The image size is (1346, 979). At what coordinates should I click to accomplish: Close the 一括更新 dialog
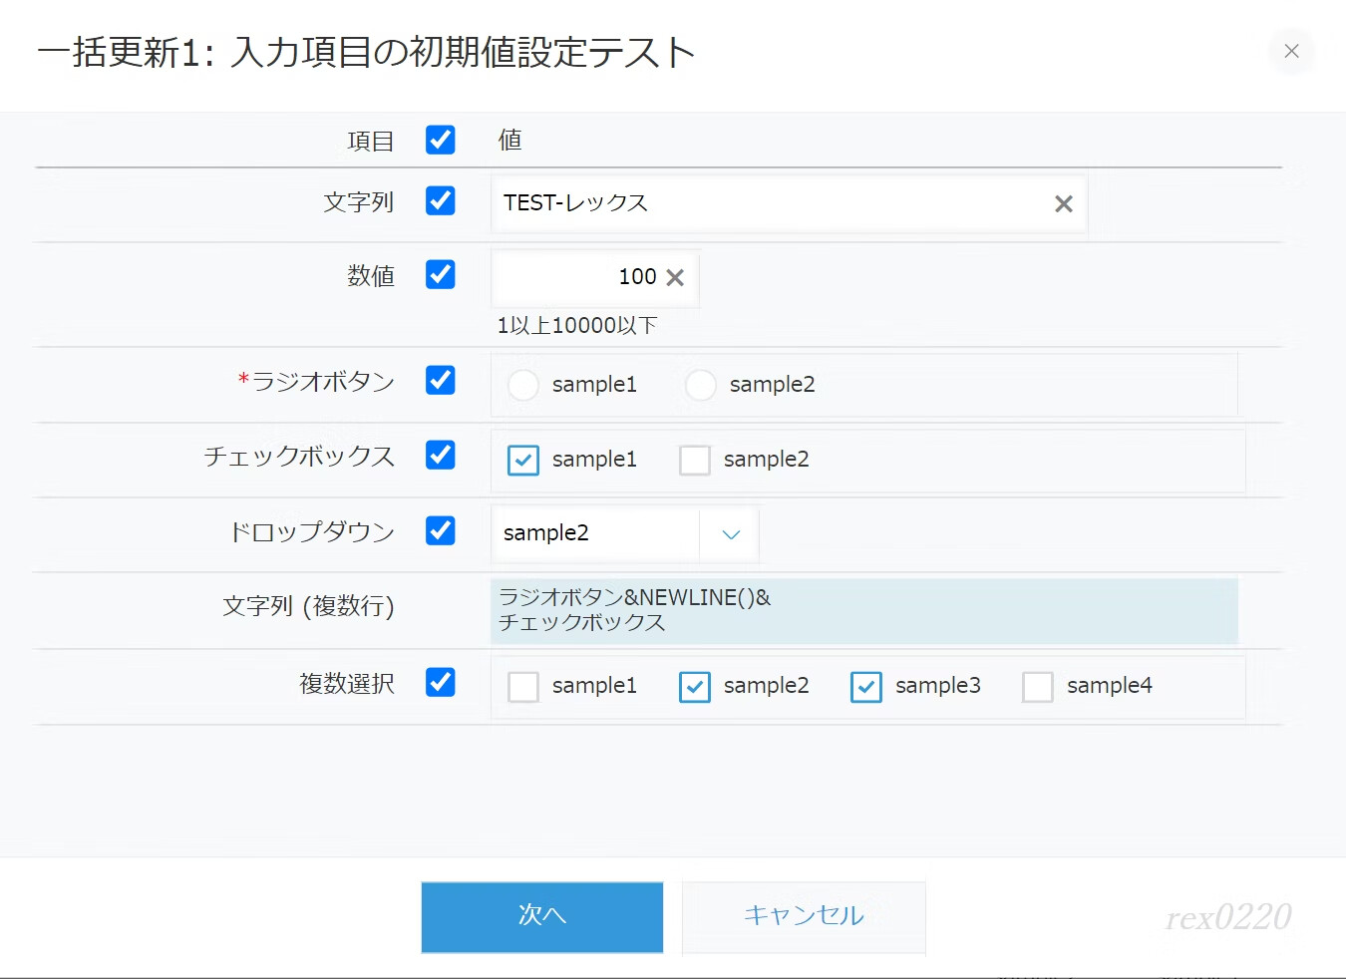point(1291,51)
